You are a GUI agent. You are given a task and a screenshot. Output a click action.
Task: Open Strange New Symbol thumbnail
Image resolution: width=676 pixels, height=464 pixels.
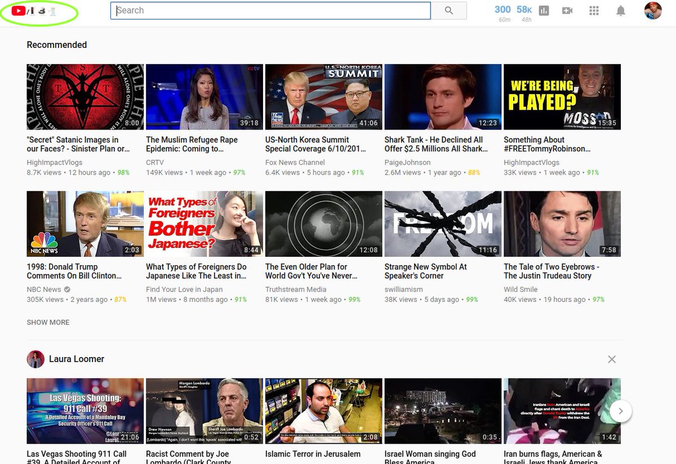(x=443, y=224)
